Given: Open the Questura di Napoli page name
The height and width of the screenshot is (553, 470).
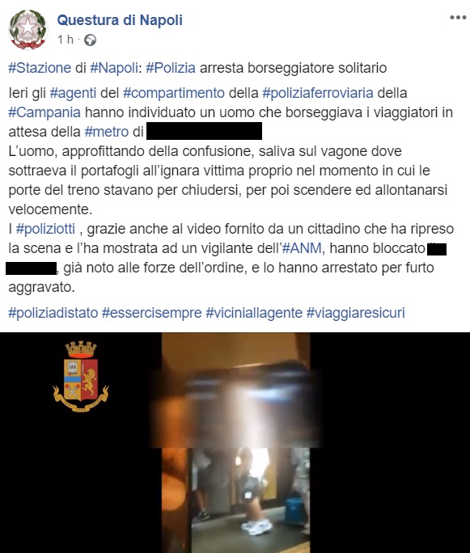Looking at the screenshot, I should (120, 20).
